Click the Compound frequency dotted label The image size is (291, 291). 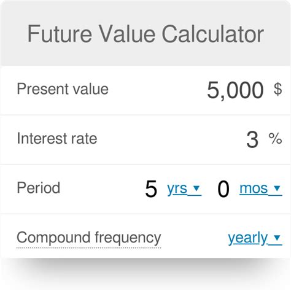click(89, 238)
